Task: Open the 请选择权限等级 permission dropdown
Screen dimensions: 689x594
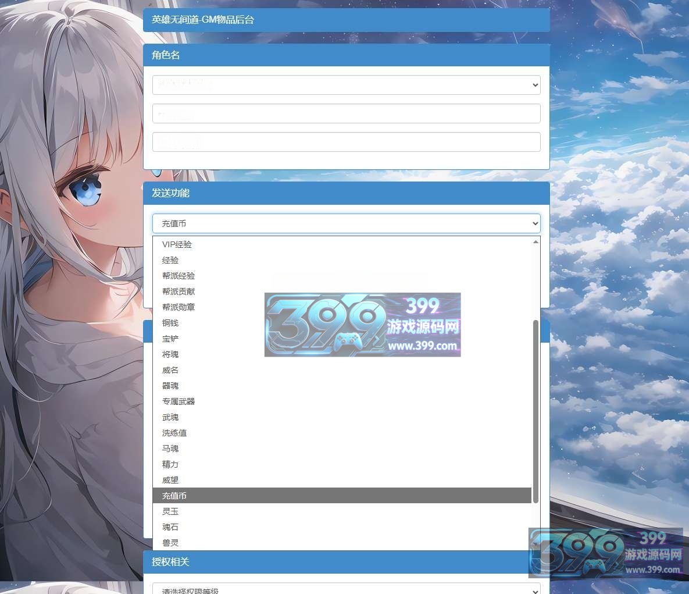Action: (x=347, y=589)
